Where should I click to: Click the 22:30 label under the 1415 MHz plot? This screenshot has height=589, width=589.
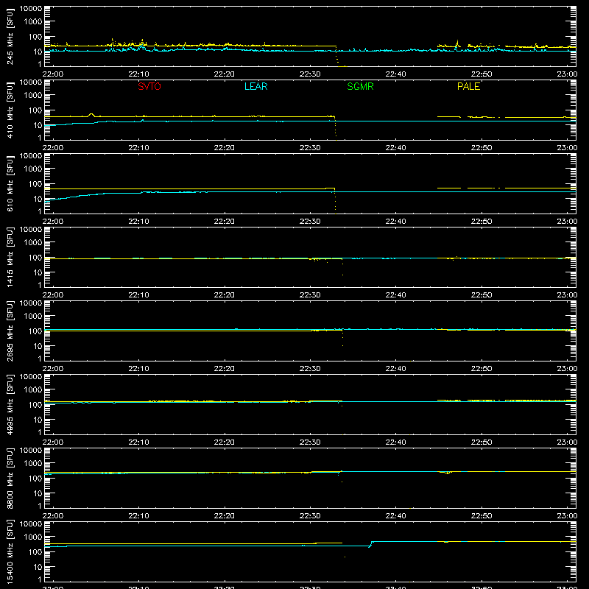pyautogui.click(x=310, y=295)
